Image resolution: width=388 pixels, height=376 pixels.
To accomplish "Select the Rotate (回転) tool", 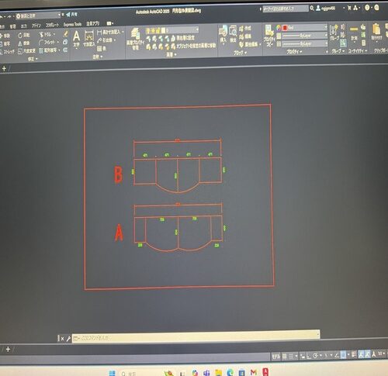I will coord(24,35).
